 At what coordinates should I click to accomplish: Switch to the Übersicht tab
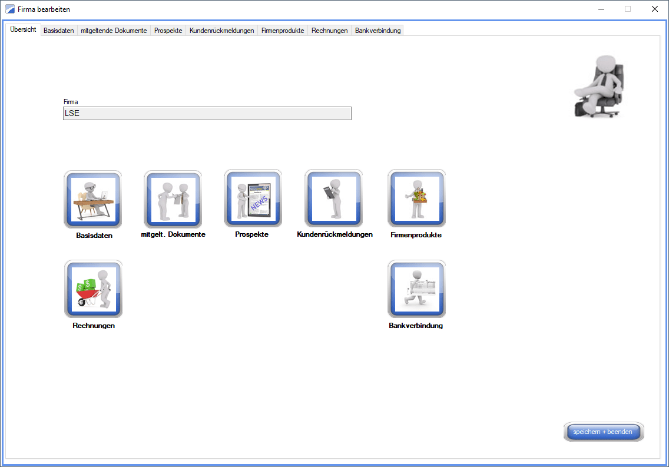click(x=23, y=30)
